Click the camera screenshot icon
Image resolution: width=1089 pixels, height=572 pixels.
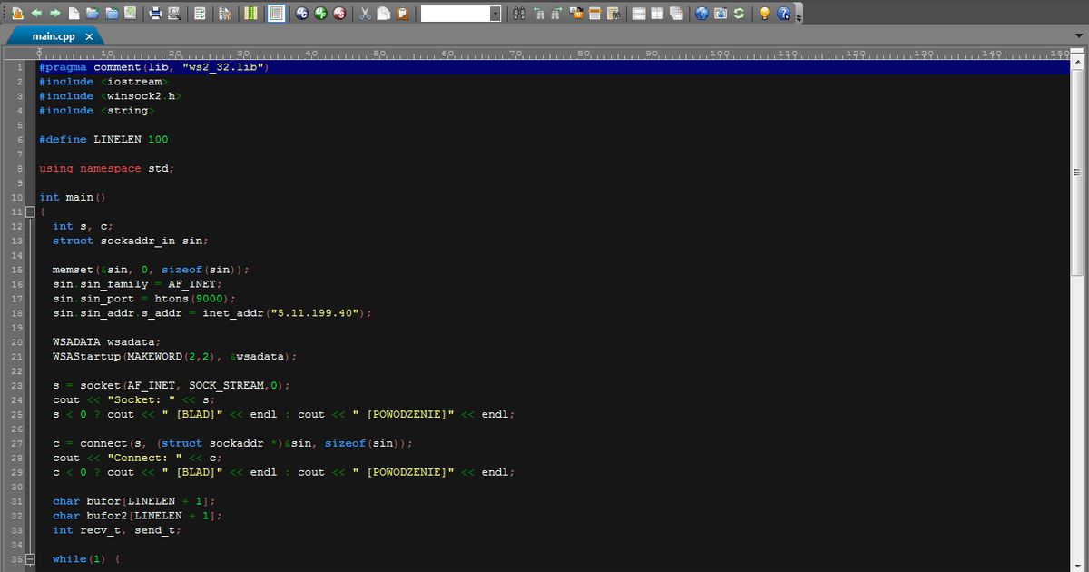coord(721,14)
